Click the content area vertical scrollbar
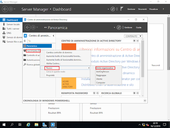Screen dimensions: 170x128 click(x=143, y=59)
